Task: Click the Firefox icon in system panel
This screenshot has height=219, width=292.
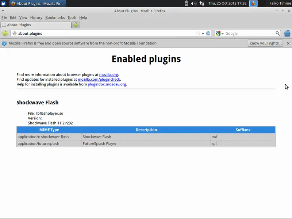Action: click(253, 3)
